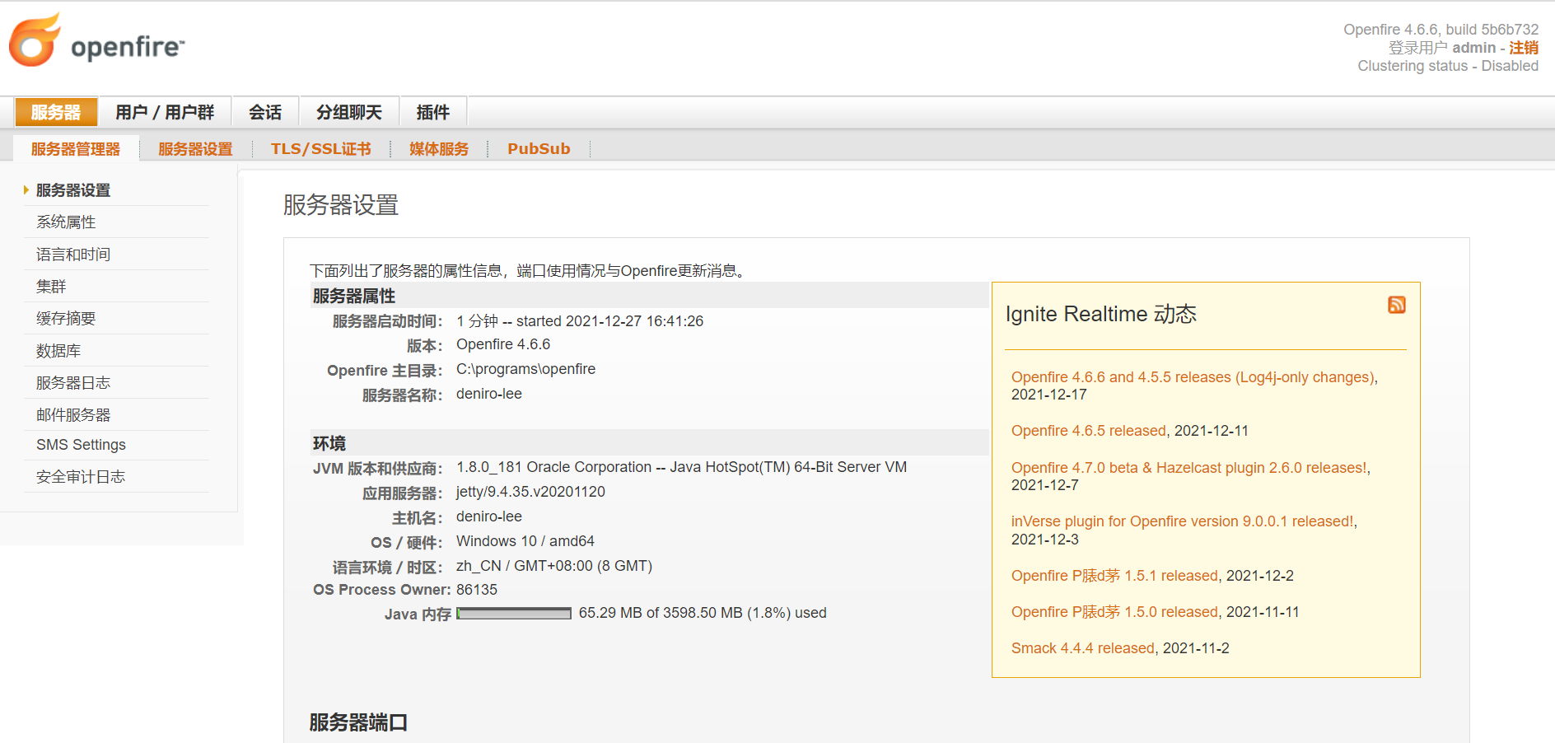Click the OS Process Owner value 86135
The height and width of the screenshot is (743, 1555).
click(x=477, y=590)
